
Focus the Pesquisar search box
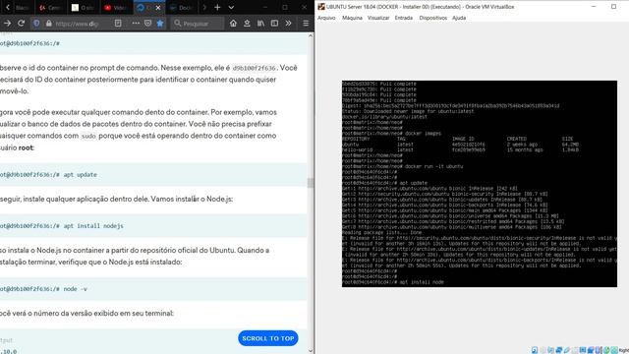[197, 24]
